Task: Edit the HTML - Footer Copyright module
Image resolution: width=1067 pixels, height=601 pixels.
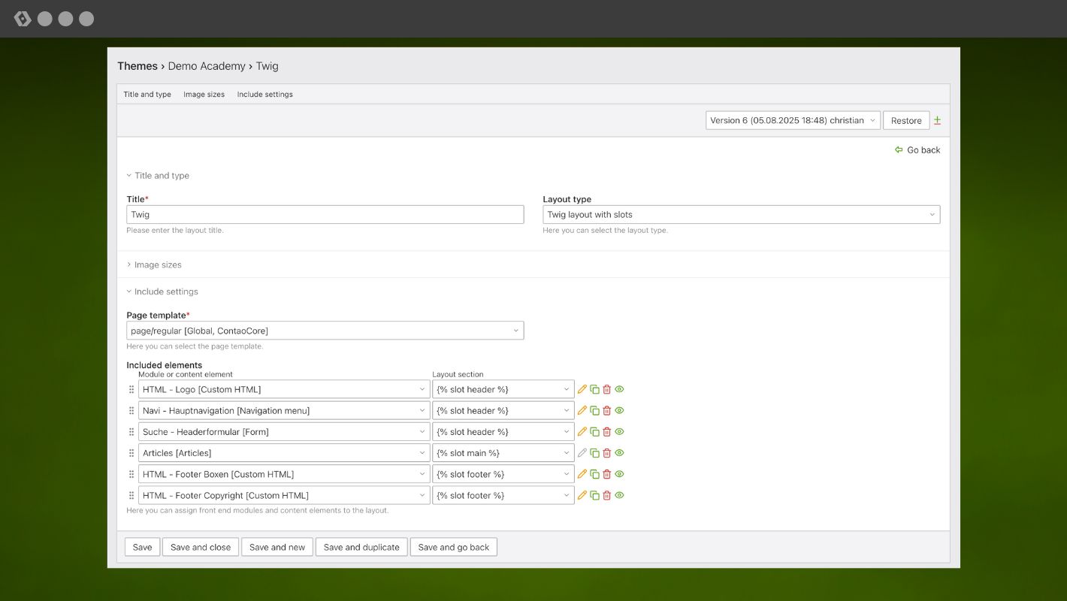Action: tap(582, 495)
